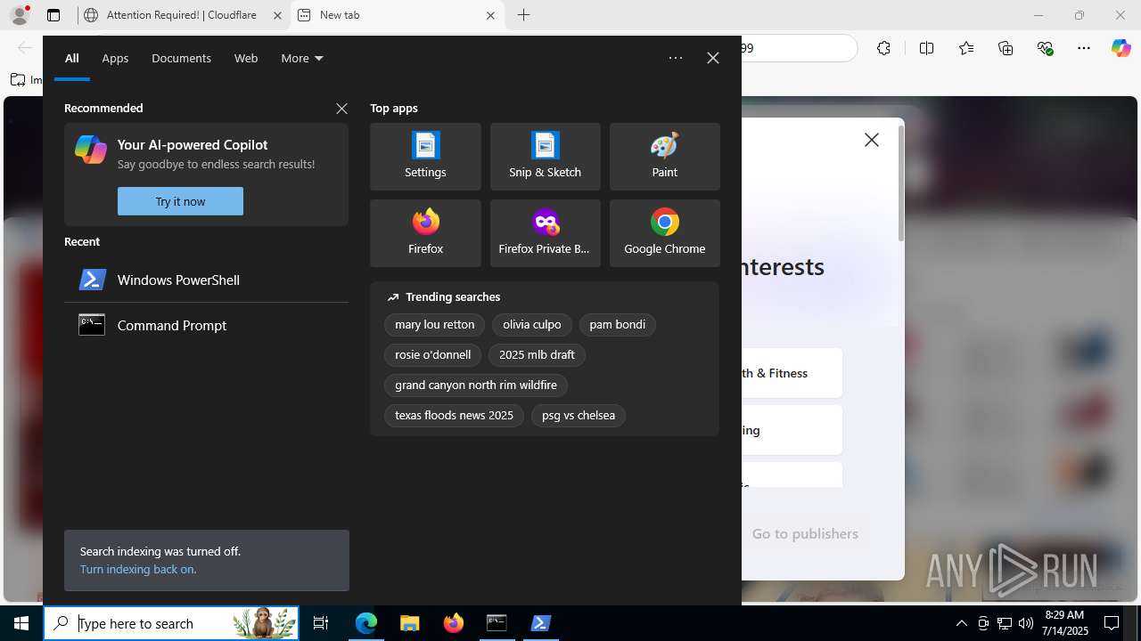Open Edge Browser essentials
Screen dimensions: 1141x641
click(x=1046, y=48)
